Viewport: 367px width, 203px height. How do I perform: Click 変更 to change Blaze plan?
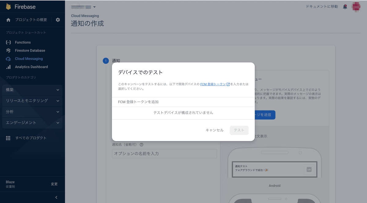click(54, 184)
